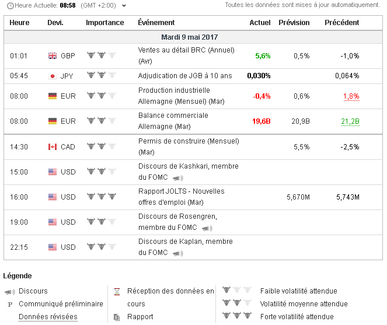Screen dimensions: 387x325
Task: Click the Importance column header
Action: click(104, 23)
